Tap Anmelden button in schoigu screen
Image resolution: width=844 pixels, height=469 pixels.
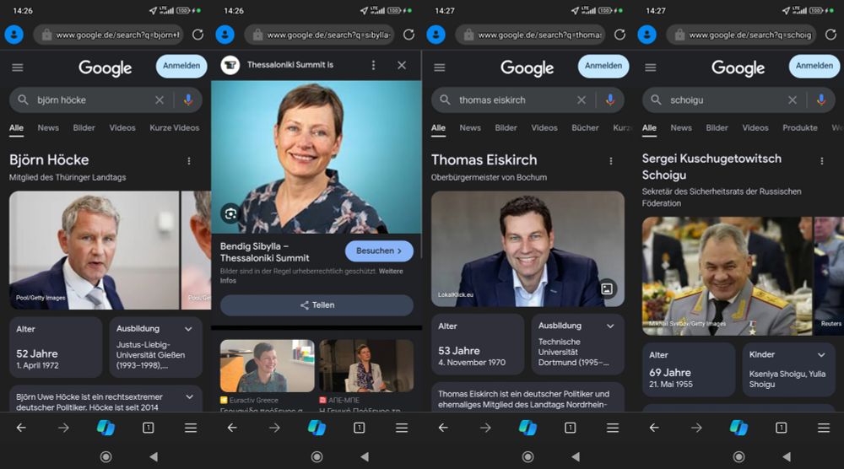(814, 66)
